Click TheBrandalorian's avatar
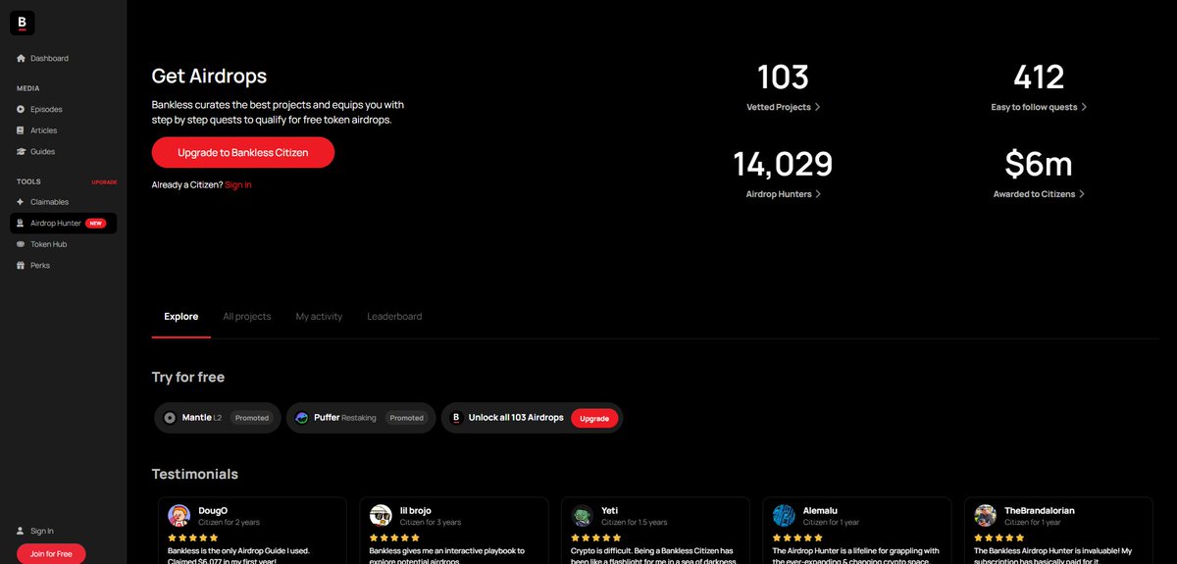The height and width of the screenshot is (564, 1177). coord(986,516)
